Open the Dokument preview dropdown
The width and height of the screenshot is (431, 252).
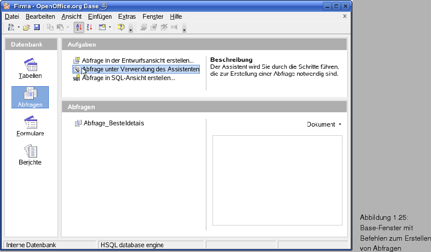tap(324, 124)
